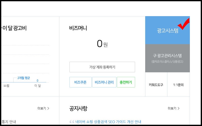Click the red checkmark icon
This screenshot has height=126, width=202.
(184, 28)
